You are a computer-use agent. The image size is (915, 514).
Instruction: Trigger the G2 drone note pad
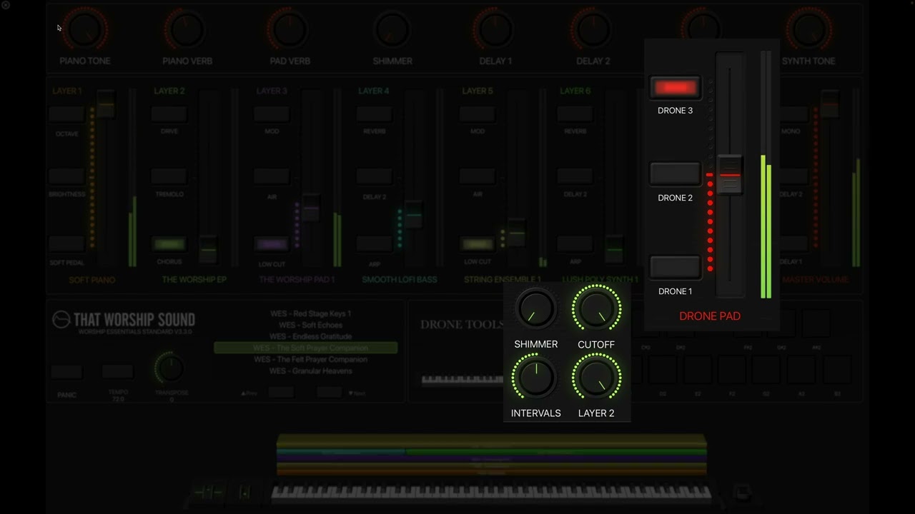[x=766, y=369]
